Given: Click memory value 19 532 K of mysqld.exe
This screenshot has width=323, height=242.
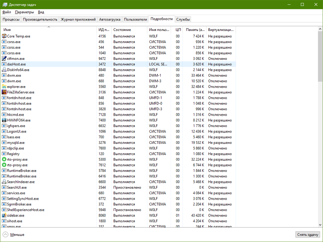Looking at the screenshot, I should click(x=198, y=143).
